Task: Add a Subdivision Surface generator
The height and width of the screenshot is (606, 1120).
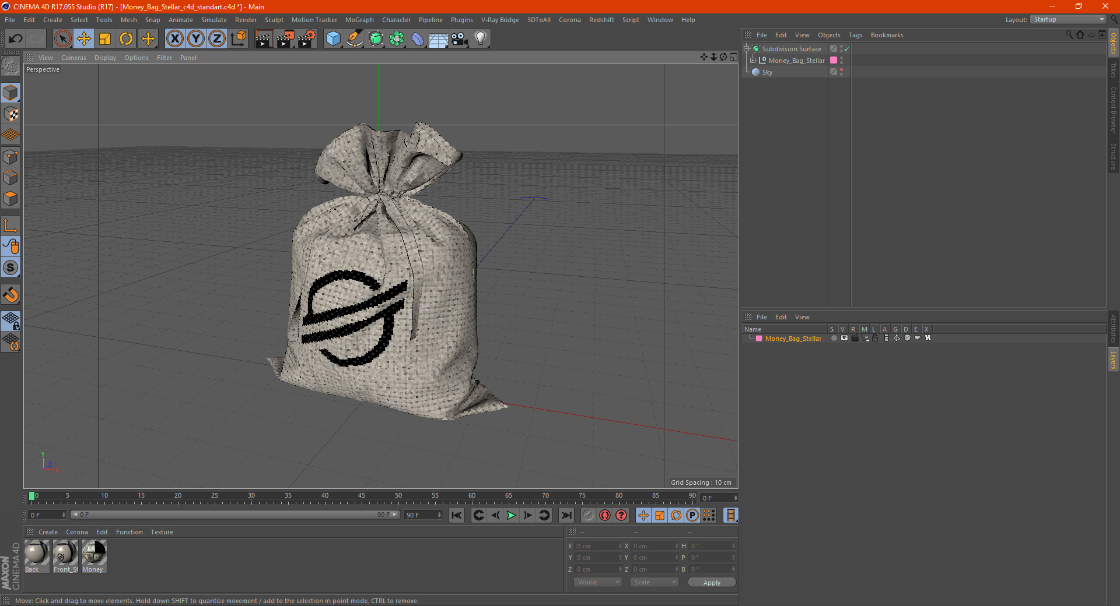Action: click(x=376, y=39)
